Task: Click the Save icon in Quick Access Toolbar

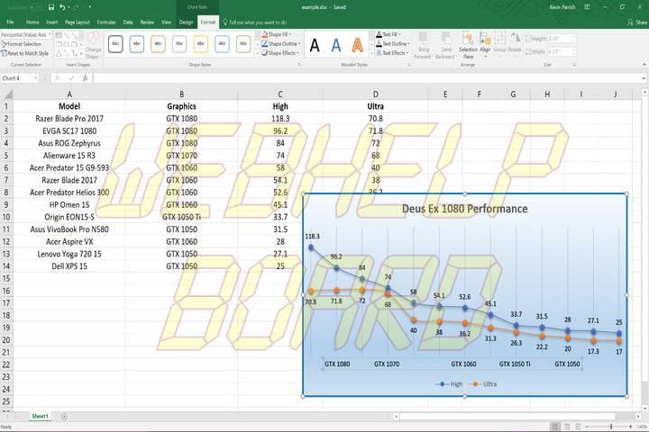Action: [x=51, y=7]
